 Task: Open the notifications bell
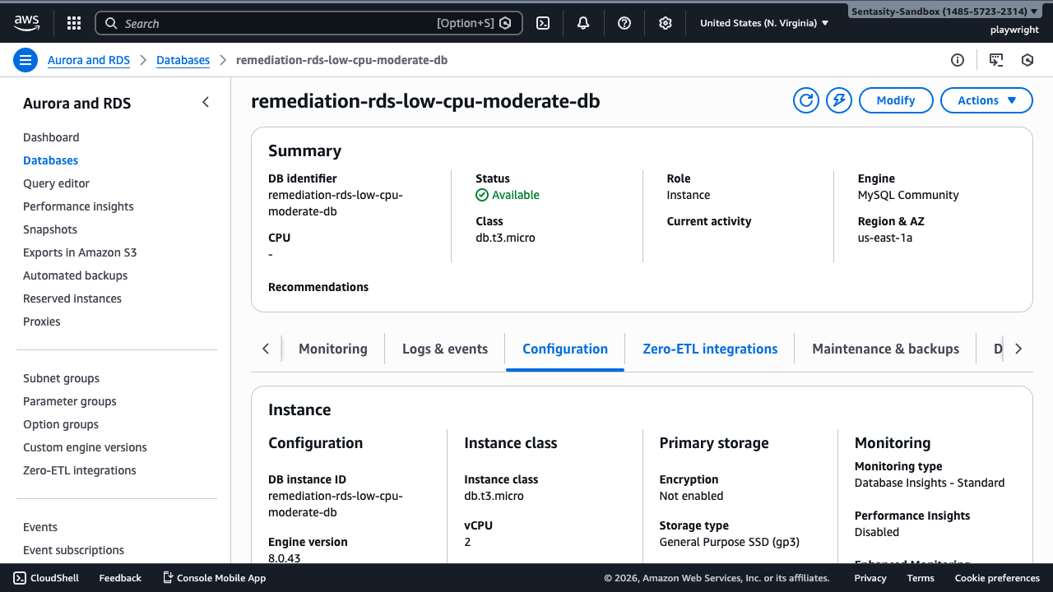coord(583,23)
